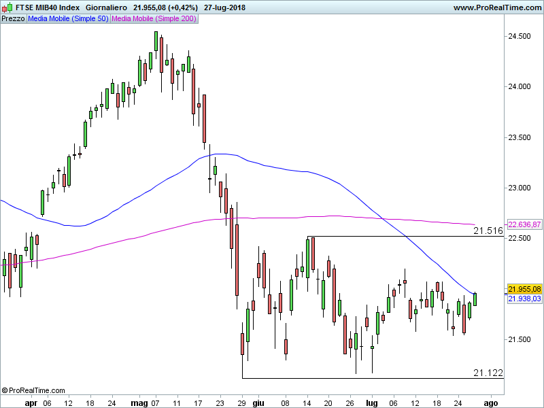
Task: Click the lug month label on time axis
Action: click(x=372, y=403)
